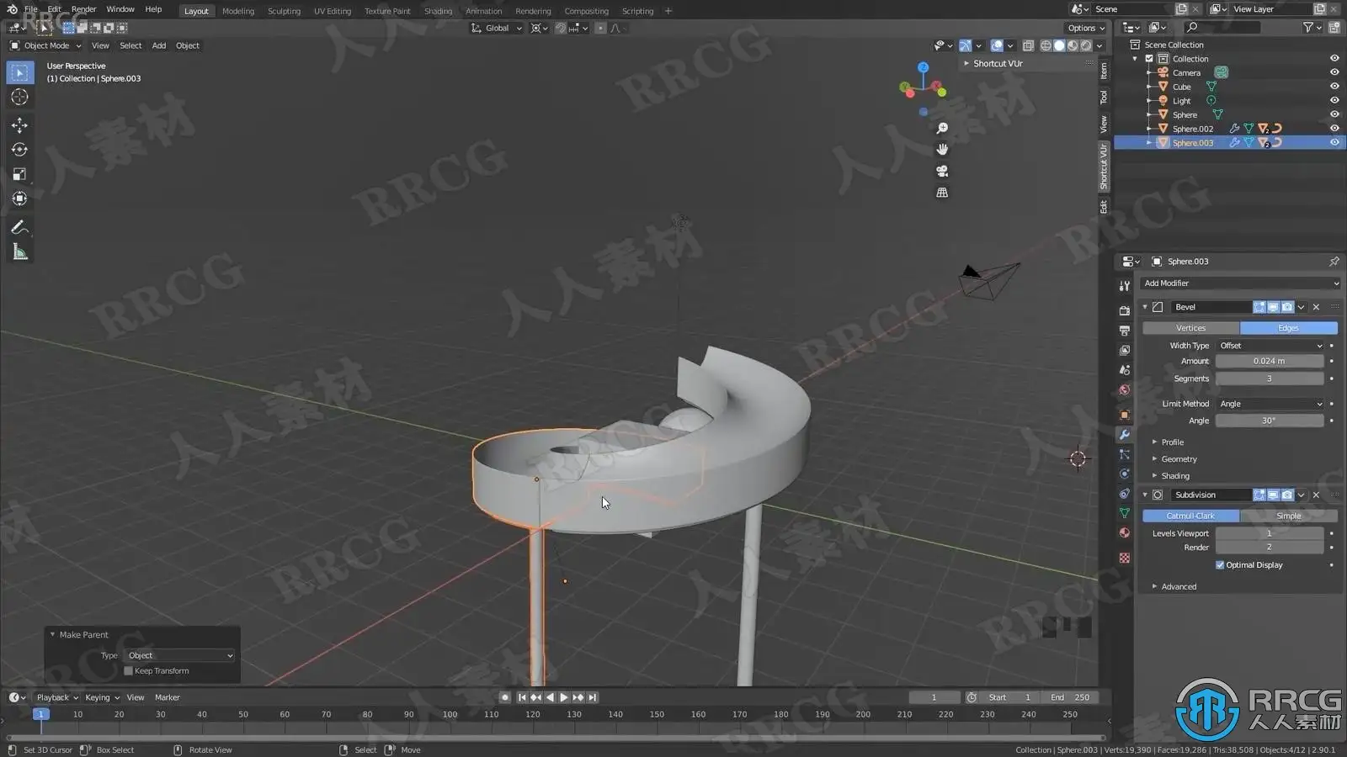The image size is (1347, 757).
Task: Open the Object Mode dropdown
Action: 46,45
